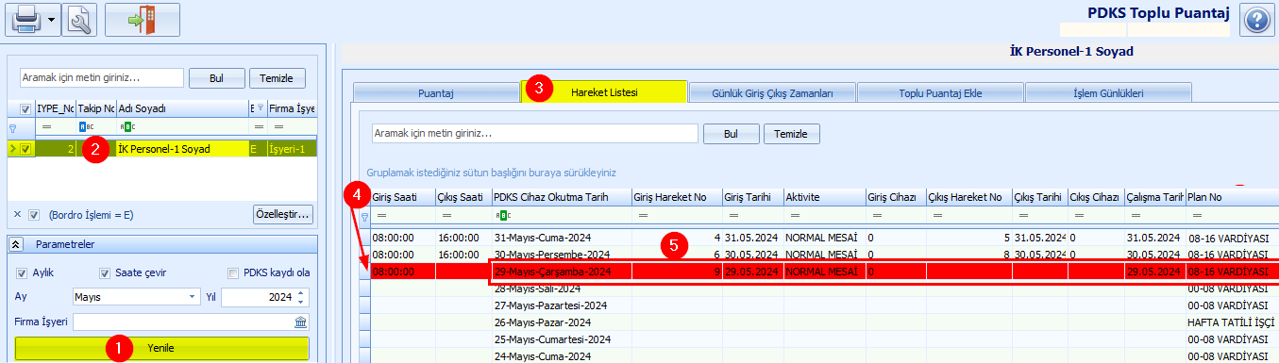Toggle the Aylık checkbox

click(22, 273)
